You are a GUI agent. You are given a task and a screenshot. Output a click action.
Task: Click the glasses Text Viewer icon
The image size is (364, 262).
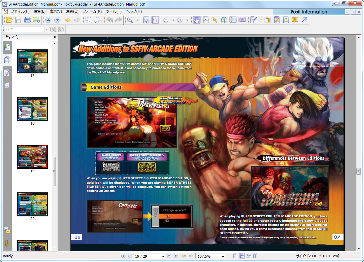(x=206, y=20)
